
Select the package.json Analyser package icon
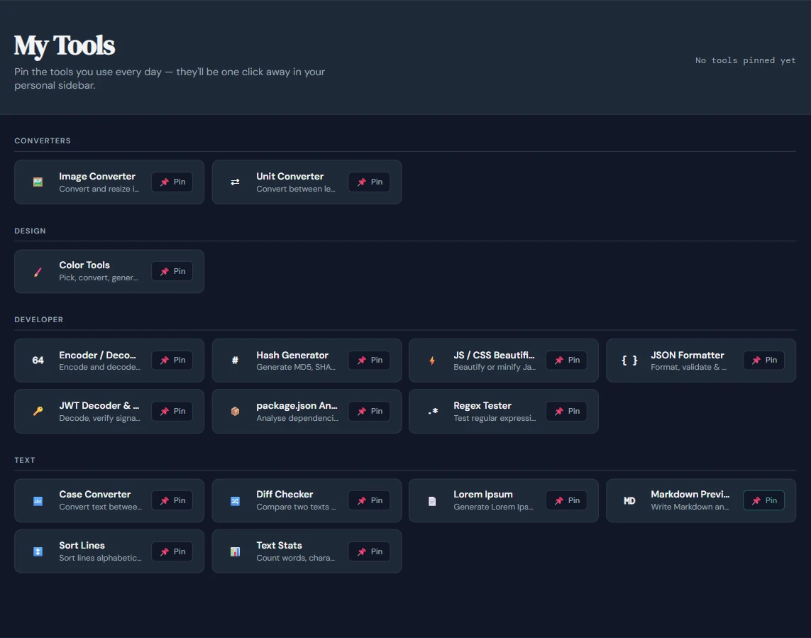pyautogui.click(x=234, y=411)
